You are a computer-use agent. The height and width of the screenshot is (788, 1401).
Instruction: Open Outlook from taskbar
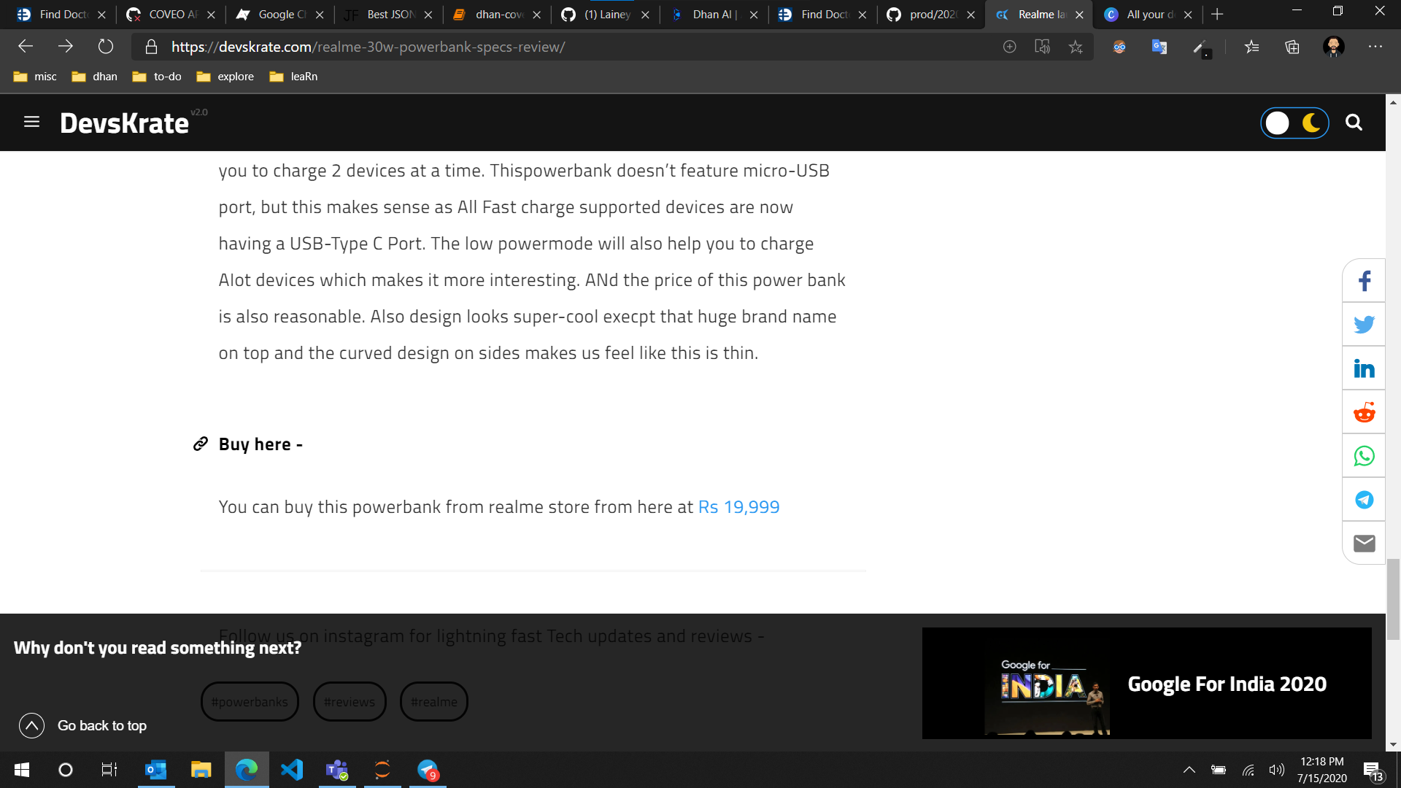156,770
